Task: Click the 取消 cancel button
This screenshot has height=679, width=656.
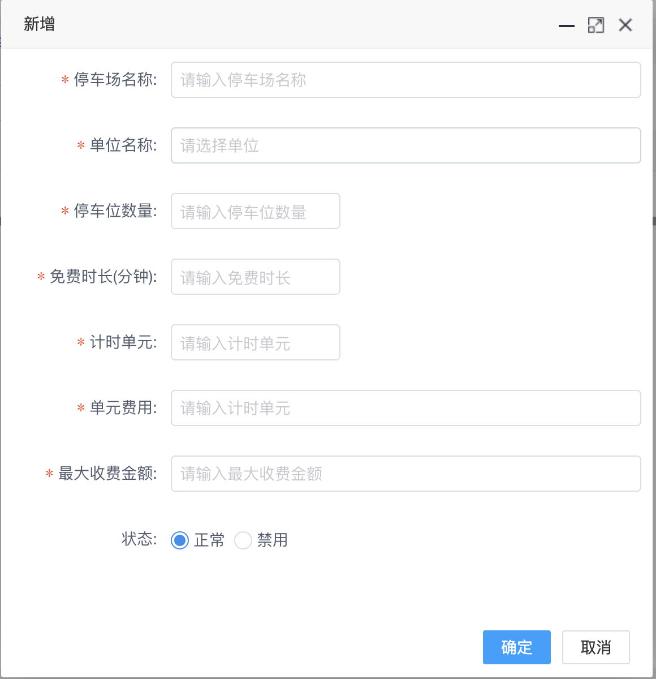Action: (595, 647)
